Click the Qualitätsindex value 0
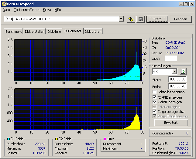Image resolution: width=196 pixels, height=159 pixels. (x=187, y=133)
